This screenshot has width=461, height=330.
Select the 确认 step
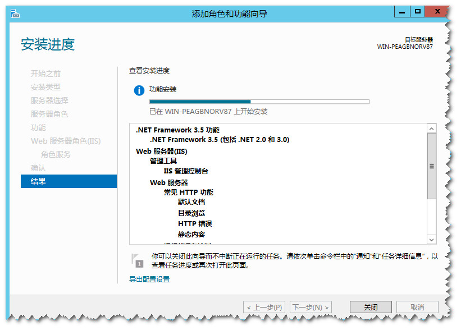click(38, 168)
